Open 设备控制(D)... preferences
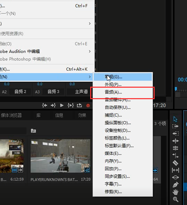 (123, 131)
